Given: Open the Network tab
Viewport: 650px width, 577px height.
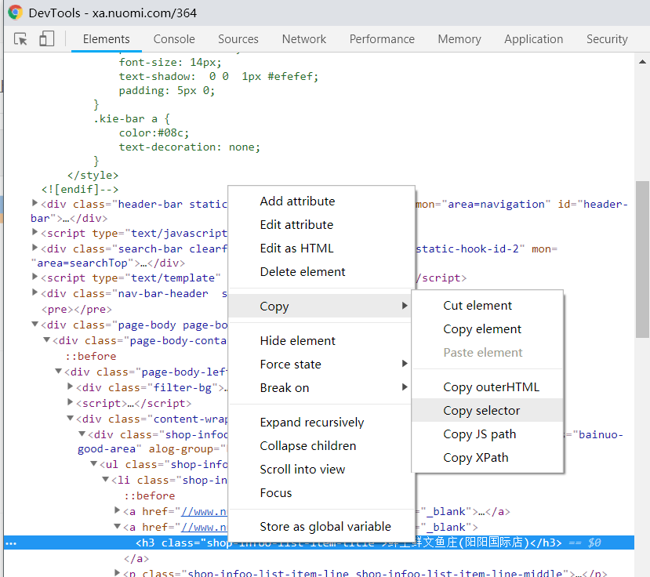Looking at the screenshot, I should coord(304,39).
